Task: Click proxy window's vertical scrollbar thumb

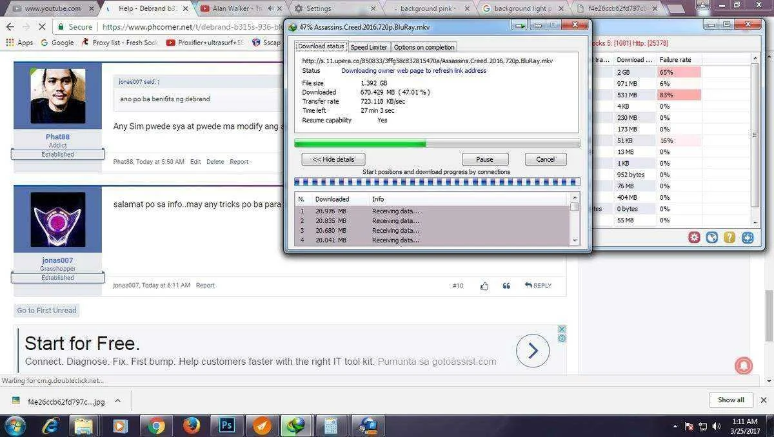Action: point(755,135)
